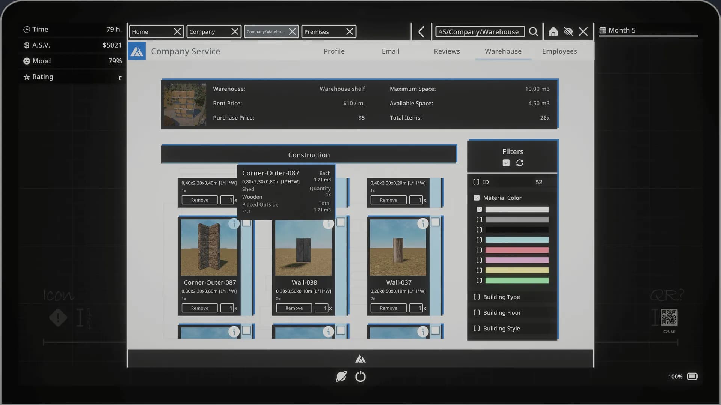The width and height of the screenshot is (721, 405).
Task: Click the refresh icon under Filters
Action: (x=520, y=163)
